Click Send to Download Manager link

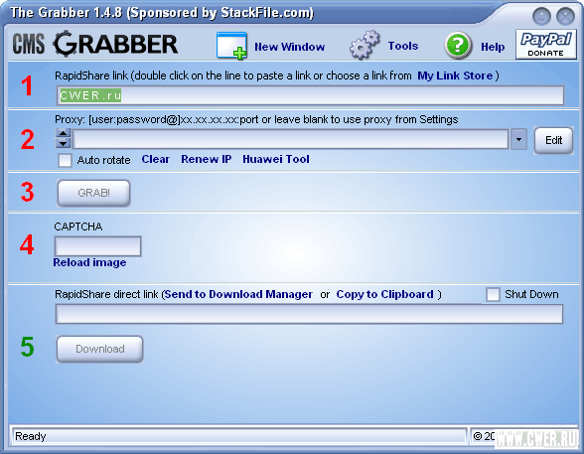238,294
